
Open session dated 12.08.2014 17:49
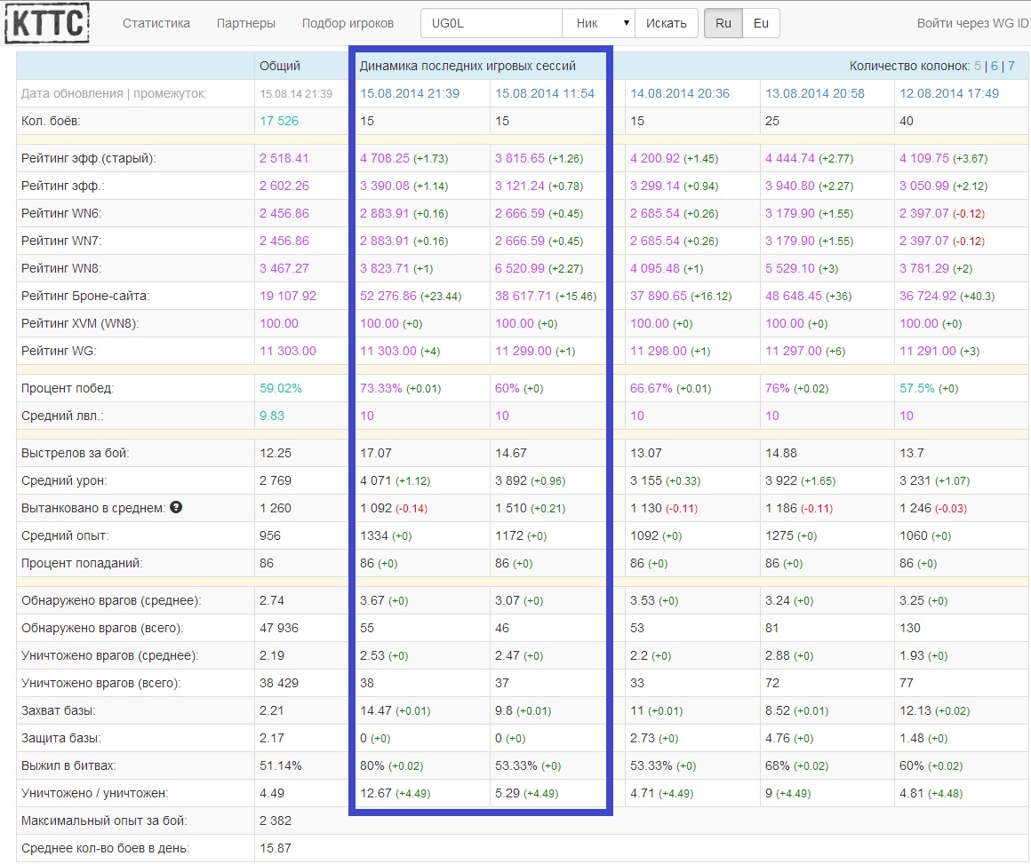(949, 93)
